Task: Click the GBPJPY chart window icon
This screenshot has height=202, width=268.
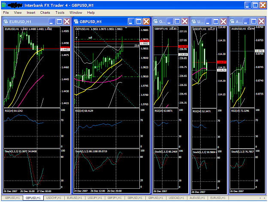Action: (x=156, y=21)
